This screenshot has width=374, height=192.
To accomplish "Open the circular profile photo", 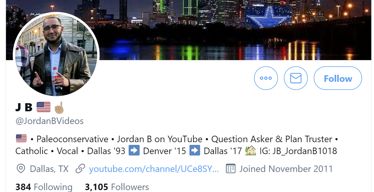I will click(x=56, y=55).
